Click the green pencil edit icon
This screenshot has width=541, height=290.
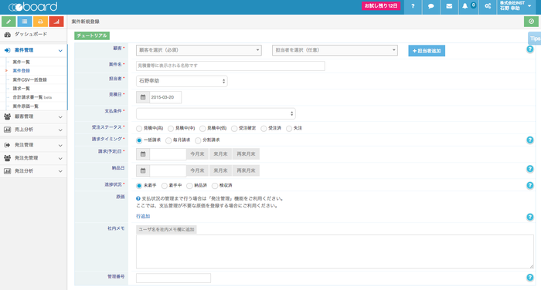[x=9, y=22]
